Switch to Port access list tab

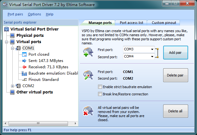tap(132, 23)
